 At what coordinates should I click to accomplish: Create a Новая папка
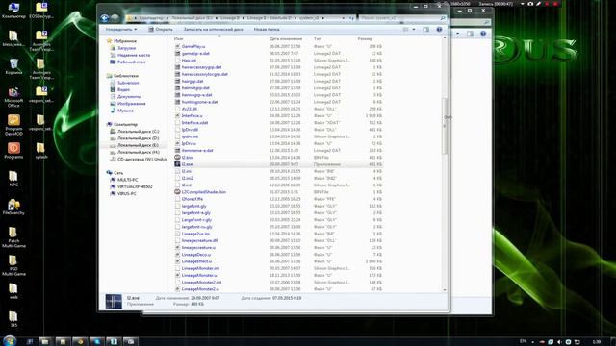pos(267,30)
